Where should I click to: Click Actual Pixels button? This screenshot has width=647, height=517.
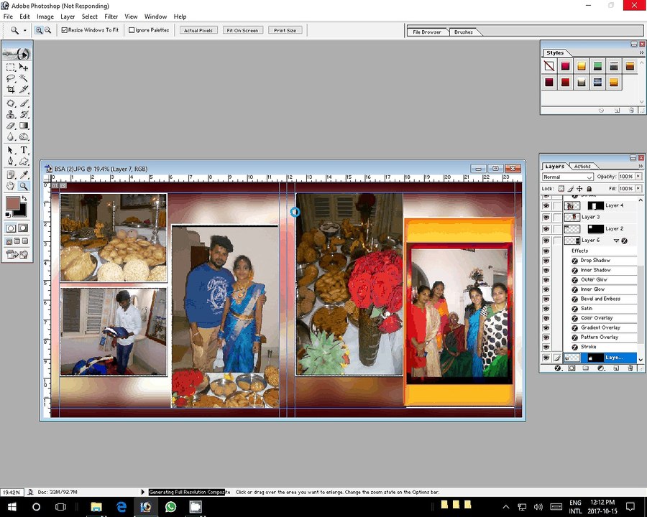pyautogui.click(x=198, y=30)
